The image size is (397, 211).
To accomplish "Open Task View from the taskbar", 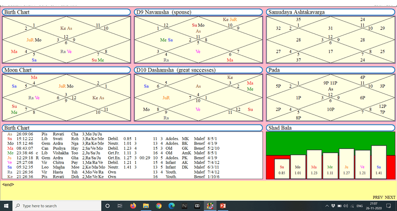I will click(x=120, y=206).
